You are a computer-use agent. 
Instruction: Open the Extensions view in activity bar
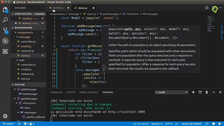(x=5, y=51)
